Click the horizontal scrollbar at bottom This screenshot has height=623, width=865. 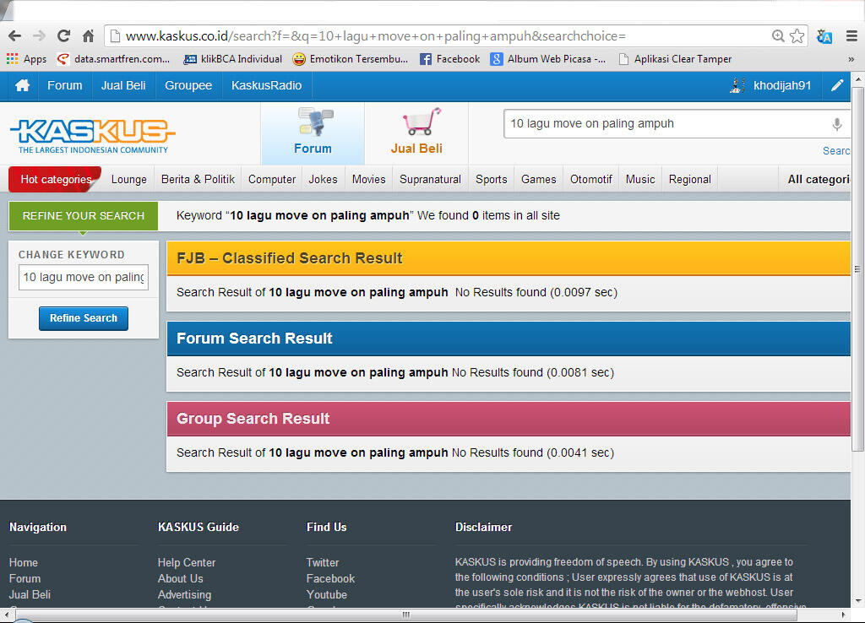(405, 615)
